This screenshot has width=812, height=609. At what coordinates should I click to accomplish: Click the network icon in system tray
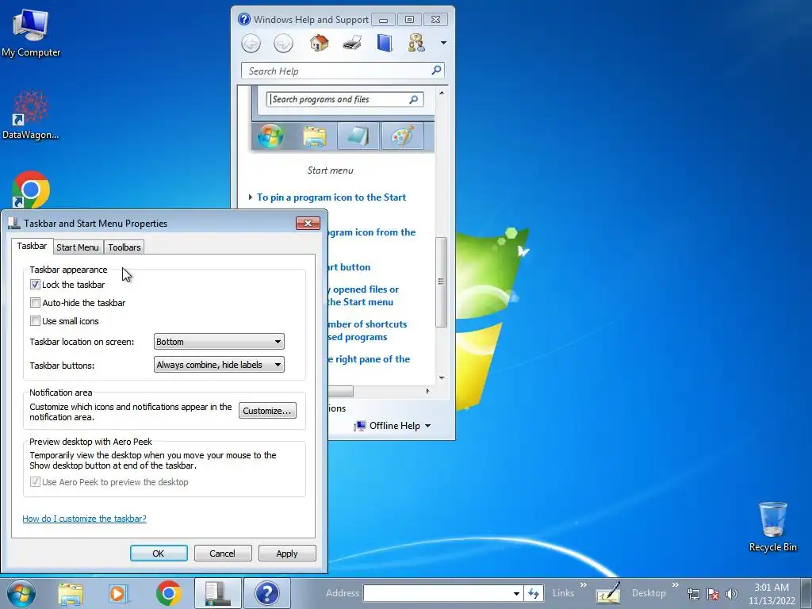(x=693, y=594)
